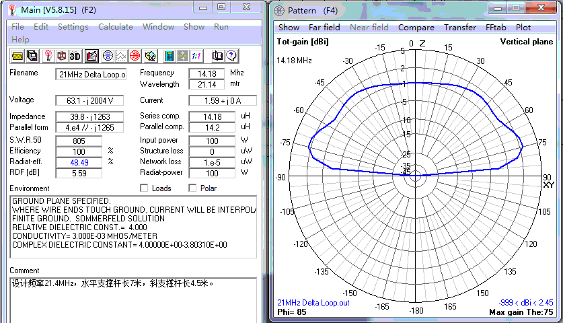Image resolution: width=563 pixels, height=323 pixels.
Task: Open the Window menu
Action: [x=158, y=27]
